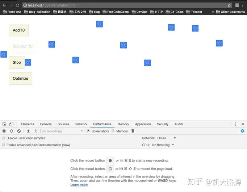The image size is (247, 192).
Task: Open the Other Bookmarks folder
Action: [x=230, y=12]
